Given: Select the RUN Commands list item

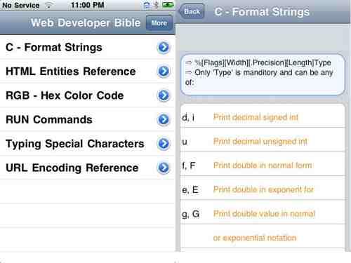Looking at the screenshot, I should [88, 119].
